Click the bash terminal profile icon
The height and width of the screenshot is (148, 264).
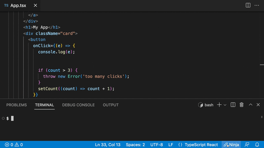tap(201, 105)
